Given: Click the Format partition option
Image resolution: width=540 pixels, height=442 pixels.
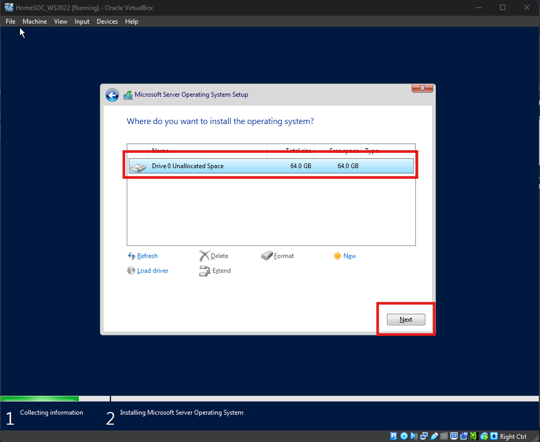Looking at the screenshot, I should coord(283,256).
